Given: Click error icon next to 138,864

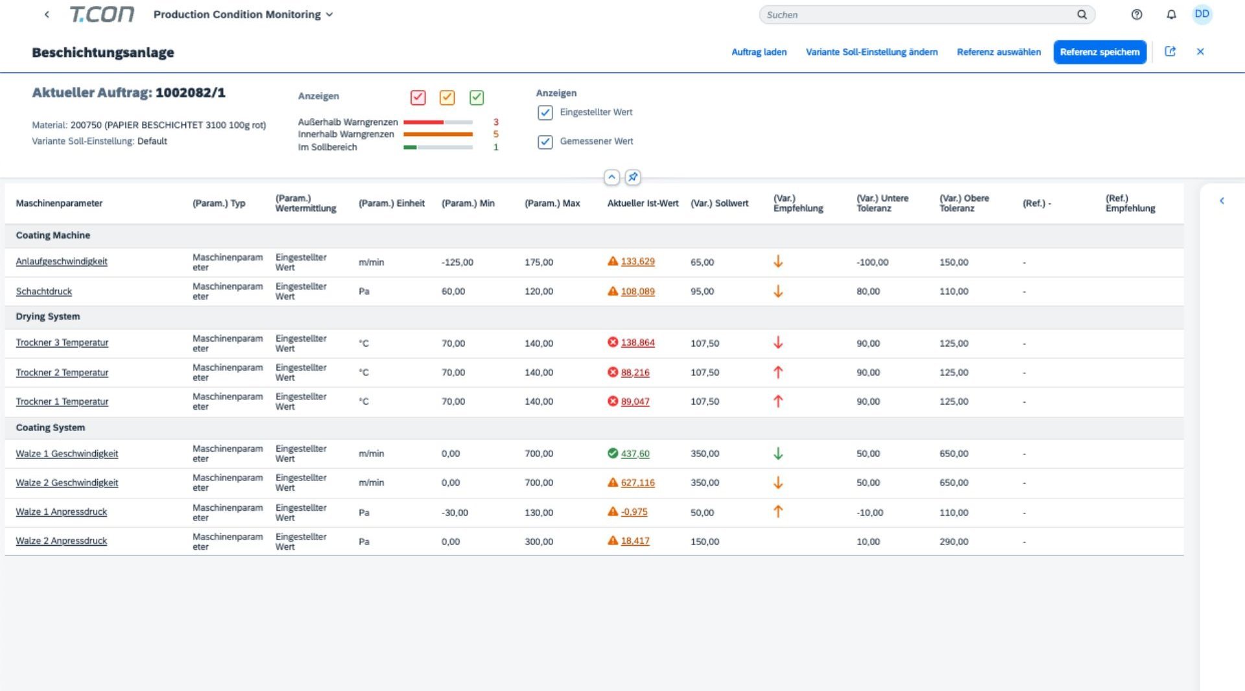Looking at the screenshot, I should click(613, 342).
